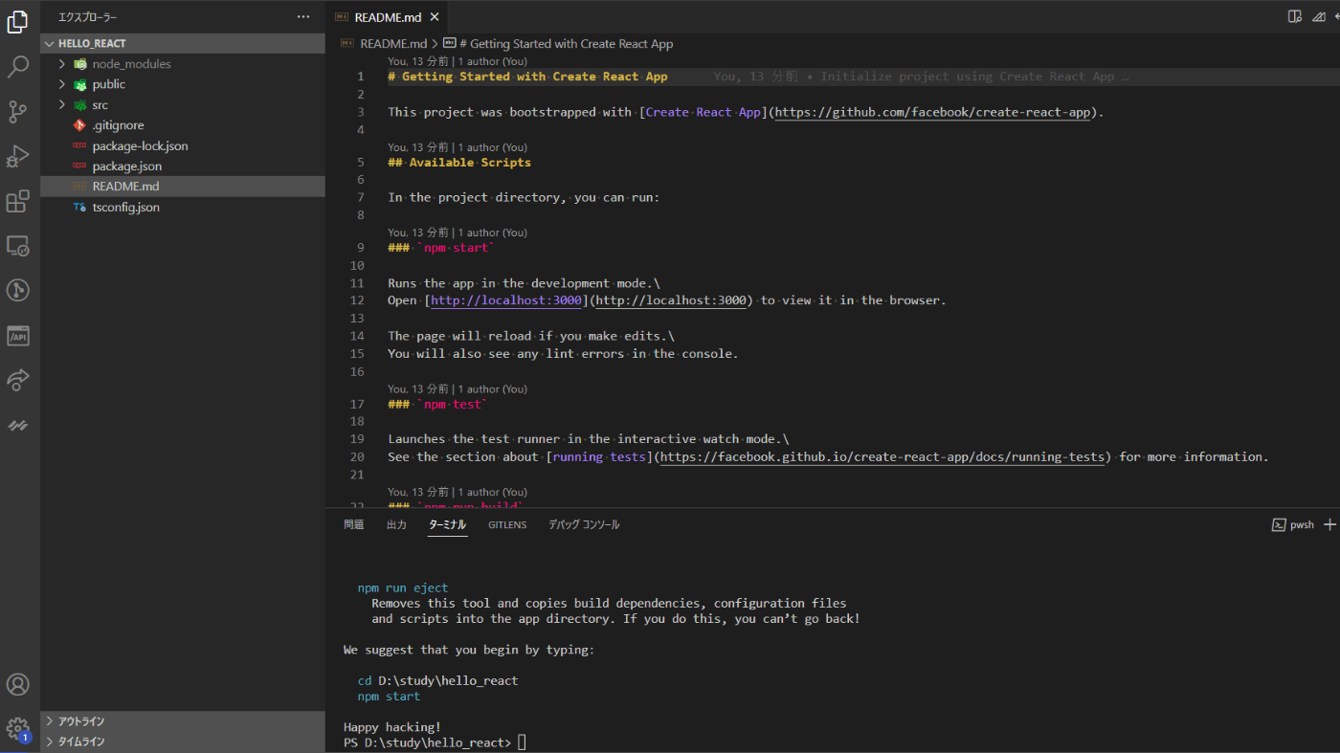Open the GitLens branch circle view
1340x753 pixels.
tap(17, 290)
